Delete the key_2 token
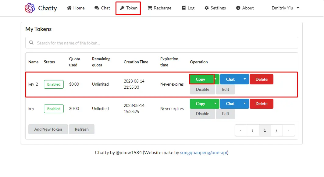 coord(262,79)
